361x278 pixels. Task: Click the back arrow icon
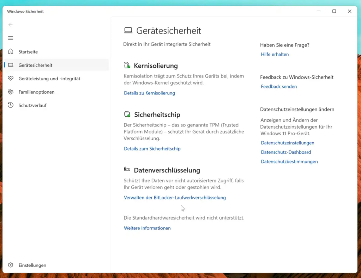[11, 25]
